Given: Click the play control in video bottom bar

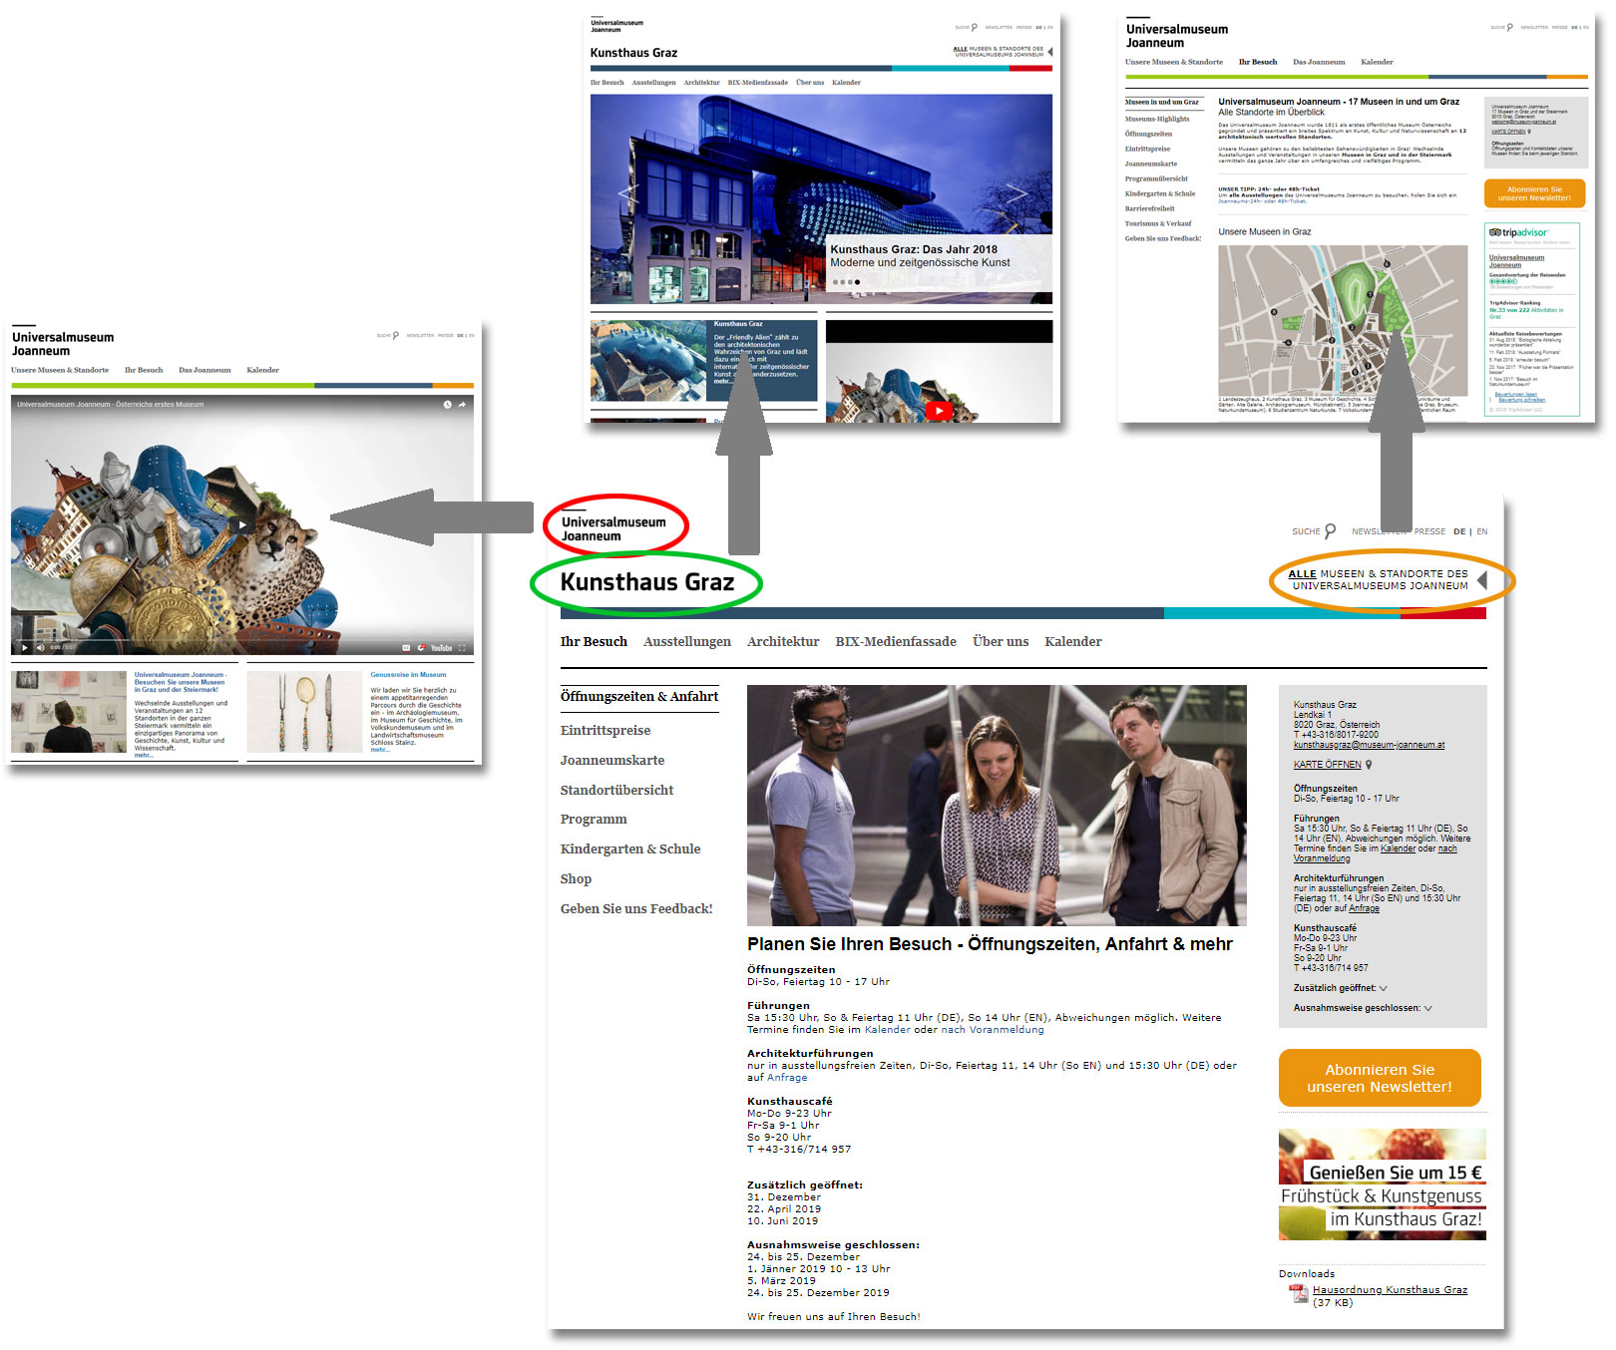Looking at the screenshot, I should tap(24, 648).
